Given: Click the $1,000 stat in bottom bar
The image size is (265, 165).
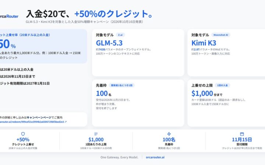Looking at the screenshot, I should 96,140.
